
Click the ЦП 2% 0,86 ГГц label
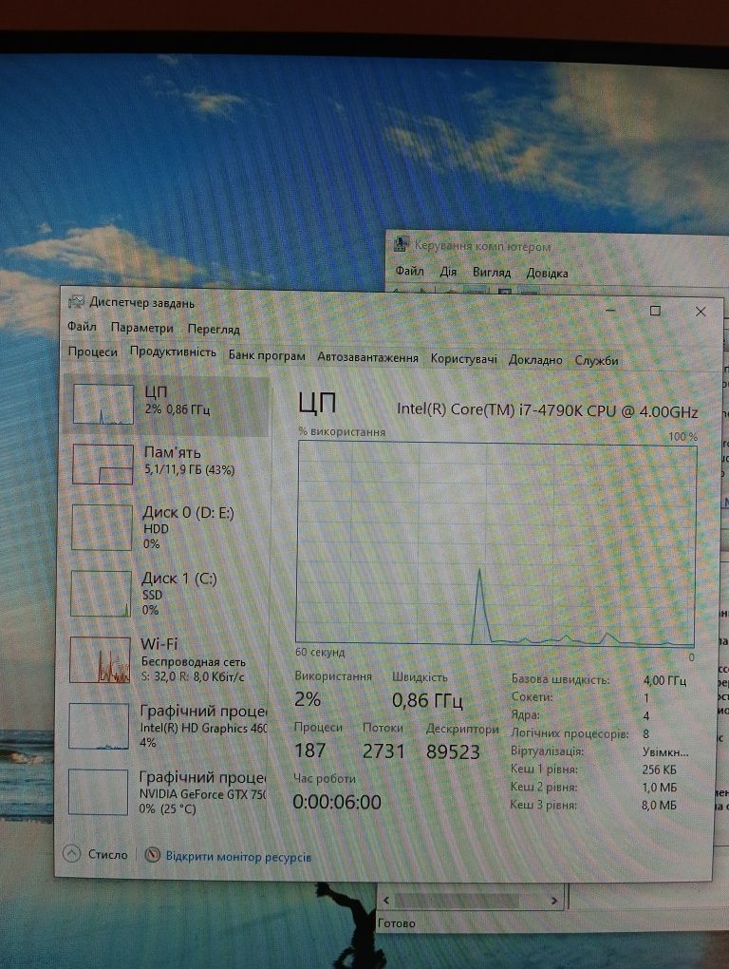[x=178, y=400]
